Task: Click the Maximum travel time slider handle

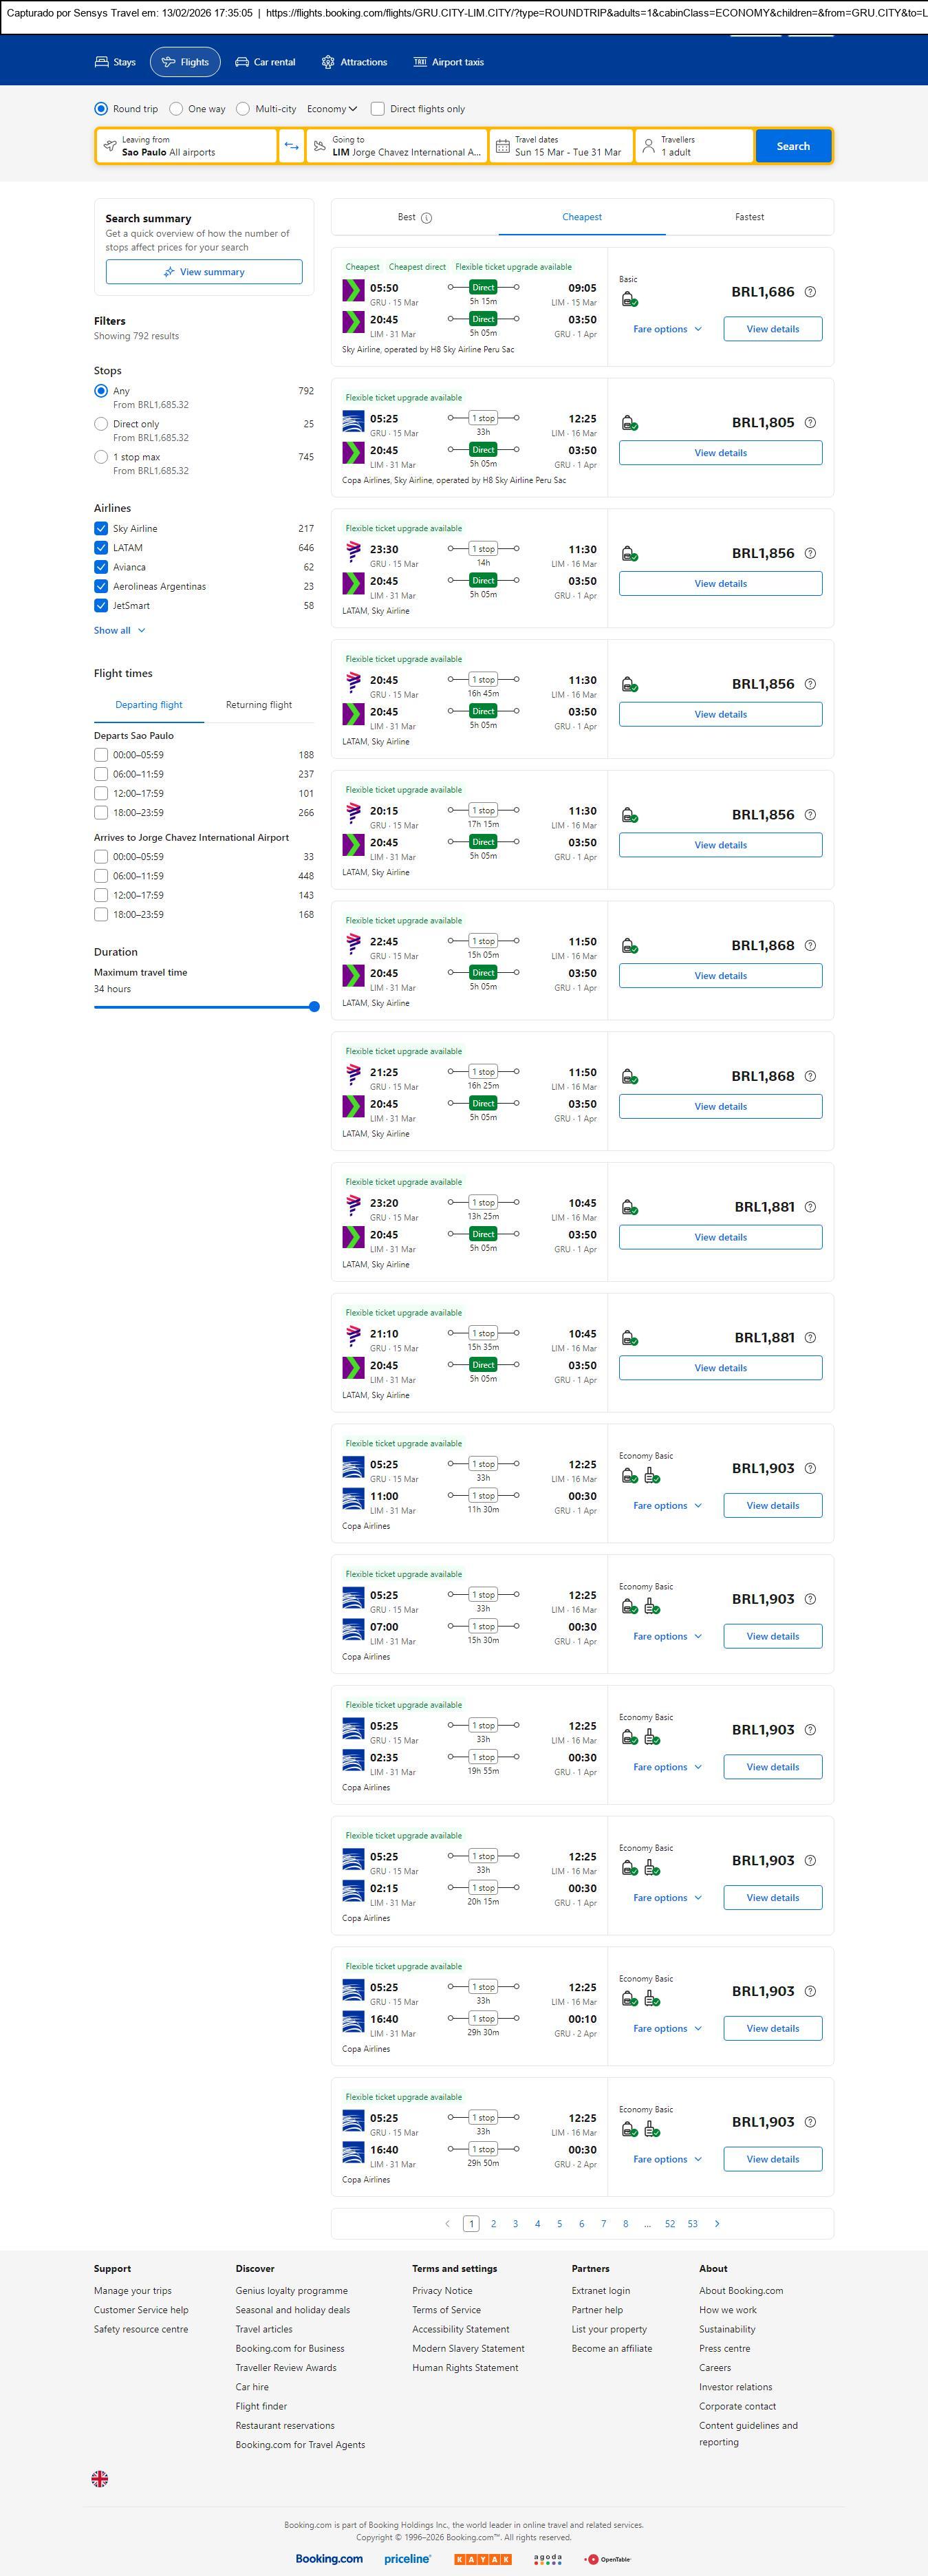Action: [x=314, y=1007]
